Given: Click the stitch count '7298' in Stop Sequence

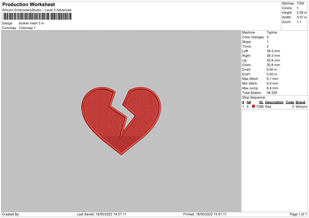Looking at the screenshot, I should (x=260, y=106).
